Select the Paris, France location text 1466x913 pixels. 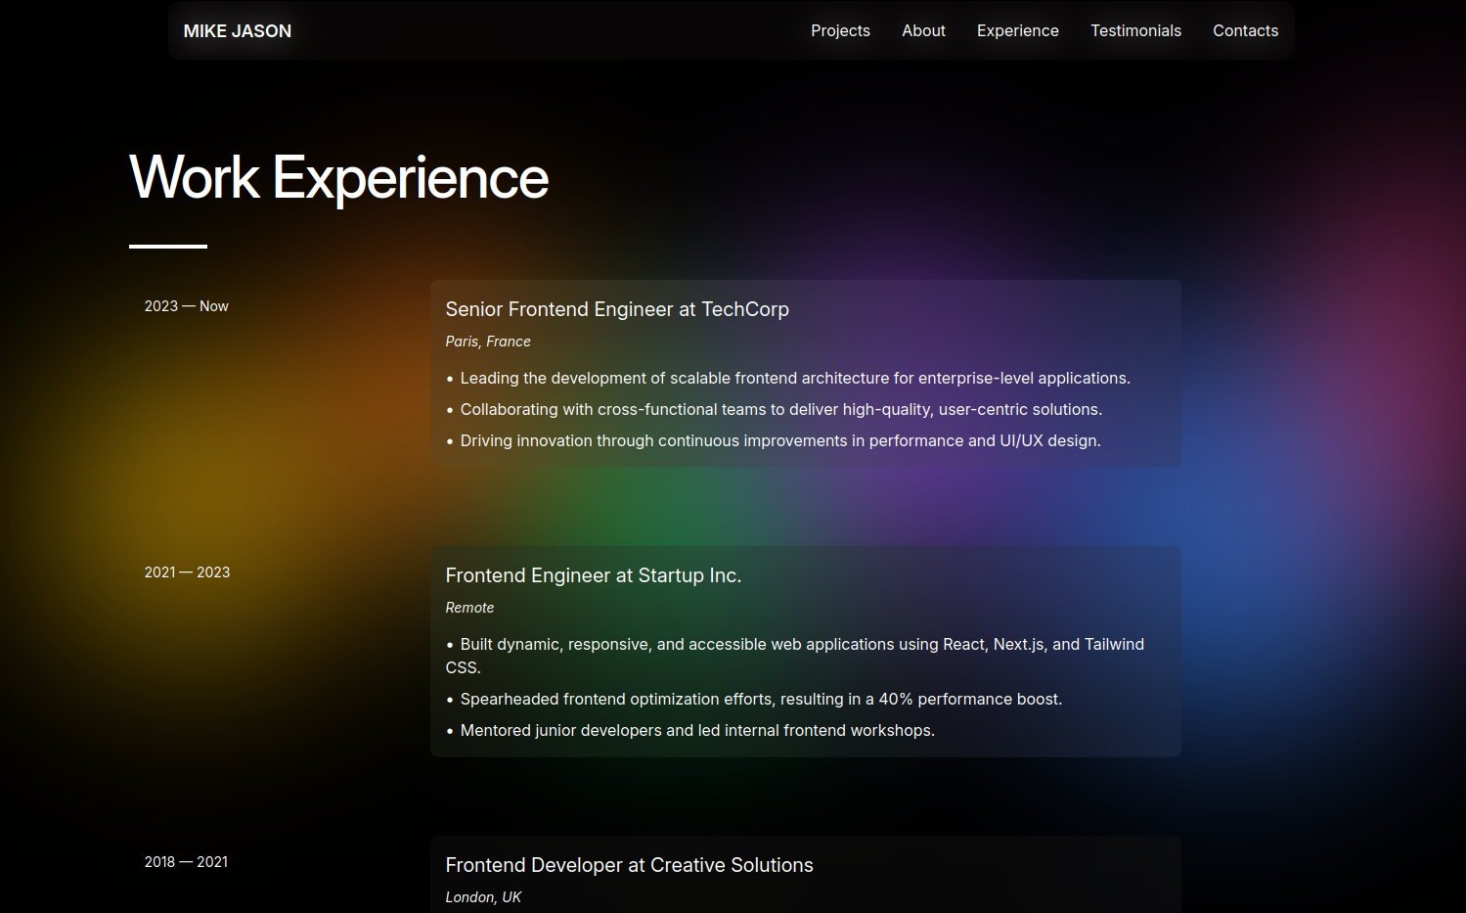tap(487, 342)
